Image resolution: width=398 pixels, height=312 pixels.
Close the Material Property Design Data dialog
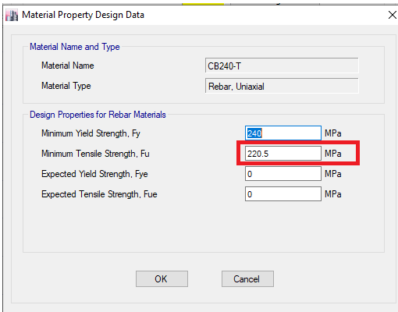393,15
